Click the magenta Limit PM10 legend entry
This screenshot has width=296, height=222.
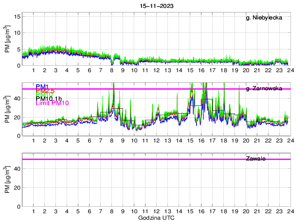click(52, 103)
